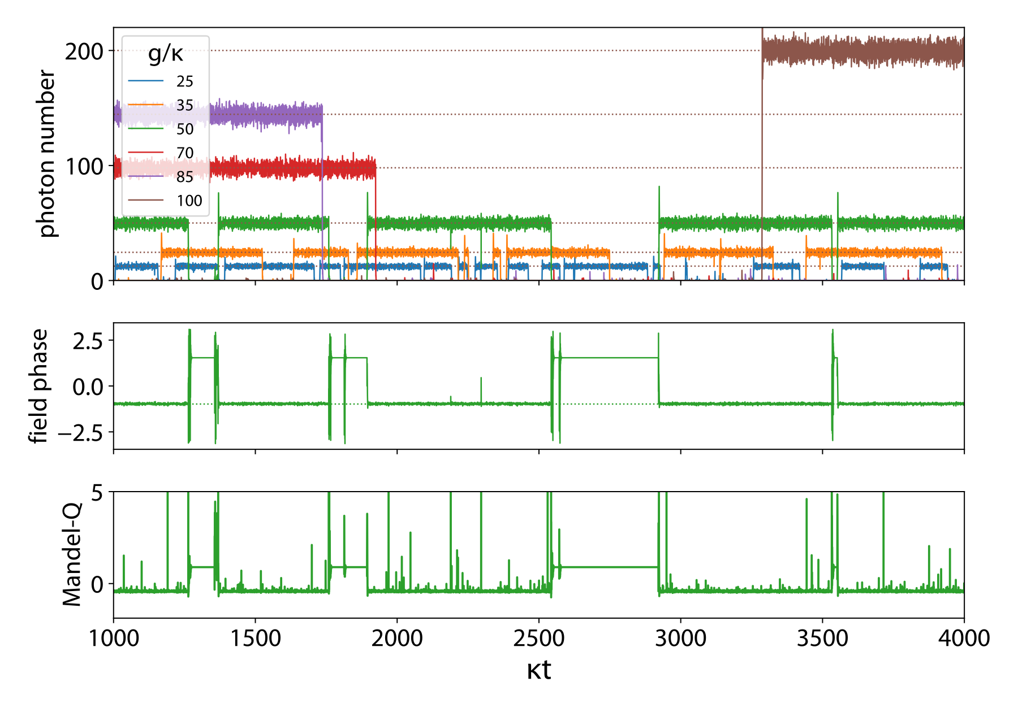Click y-axis tick label '200'
This screenshot has width=1018, height=712.
pyautogui.click(x=84, y=51)
